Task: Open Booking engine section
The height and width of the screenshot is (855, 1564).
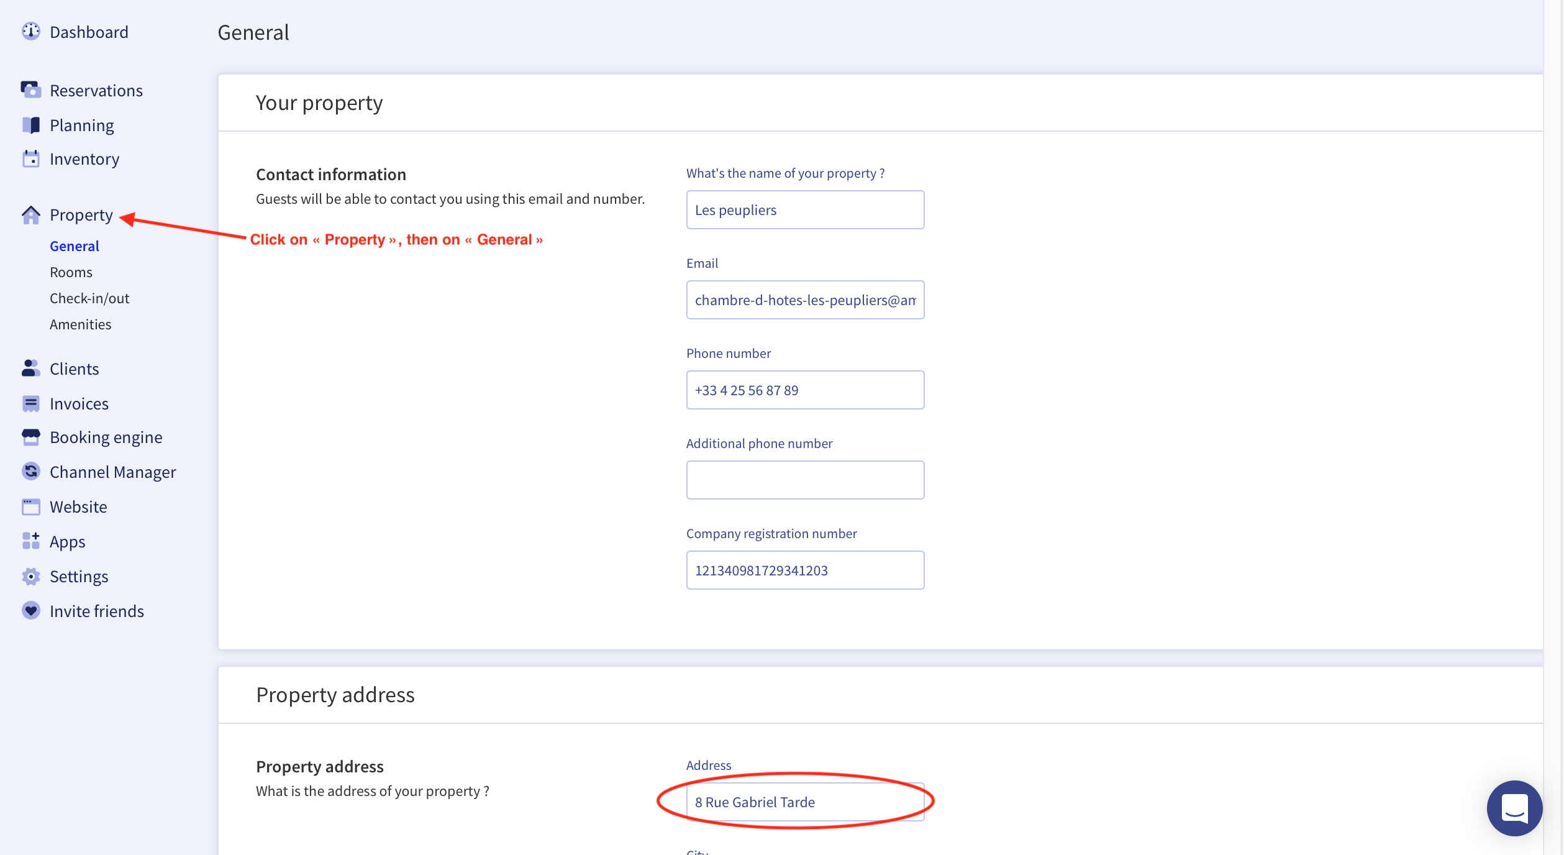Action: click(x=106, y=437)
